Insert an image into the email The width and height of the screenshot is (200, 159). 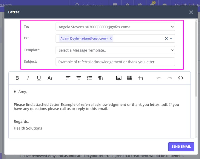point(119,78)
